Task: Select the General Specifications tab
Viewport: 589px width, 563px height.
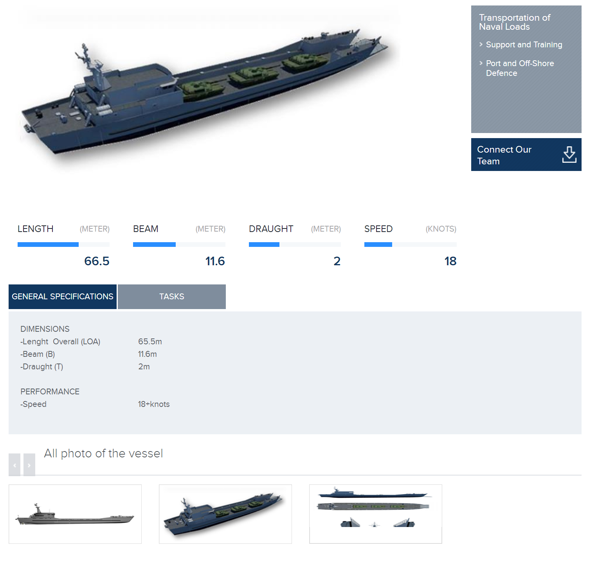Action: 63,297
